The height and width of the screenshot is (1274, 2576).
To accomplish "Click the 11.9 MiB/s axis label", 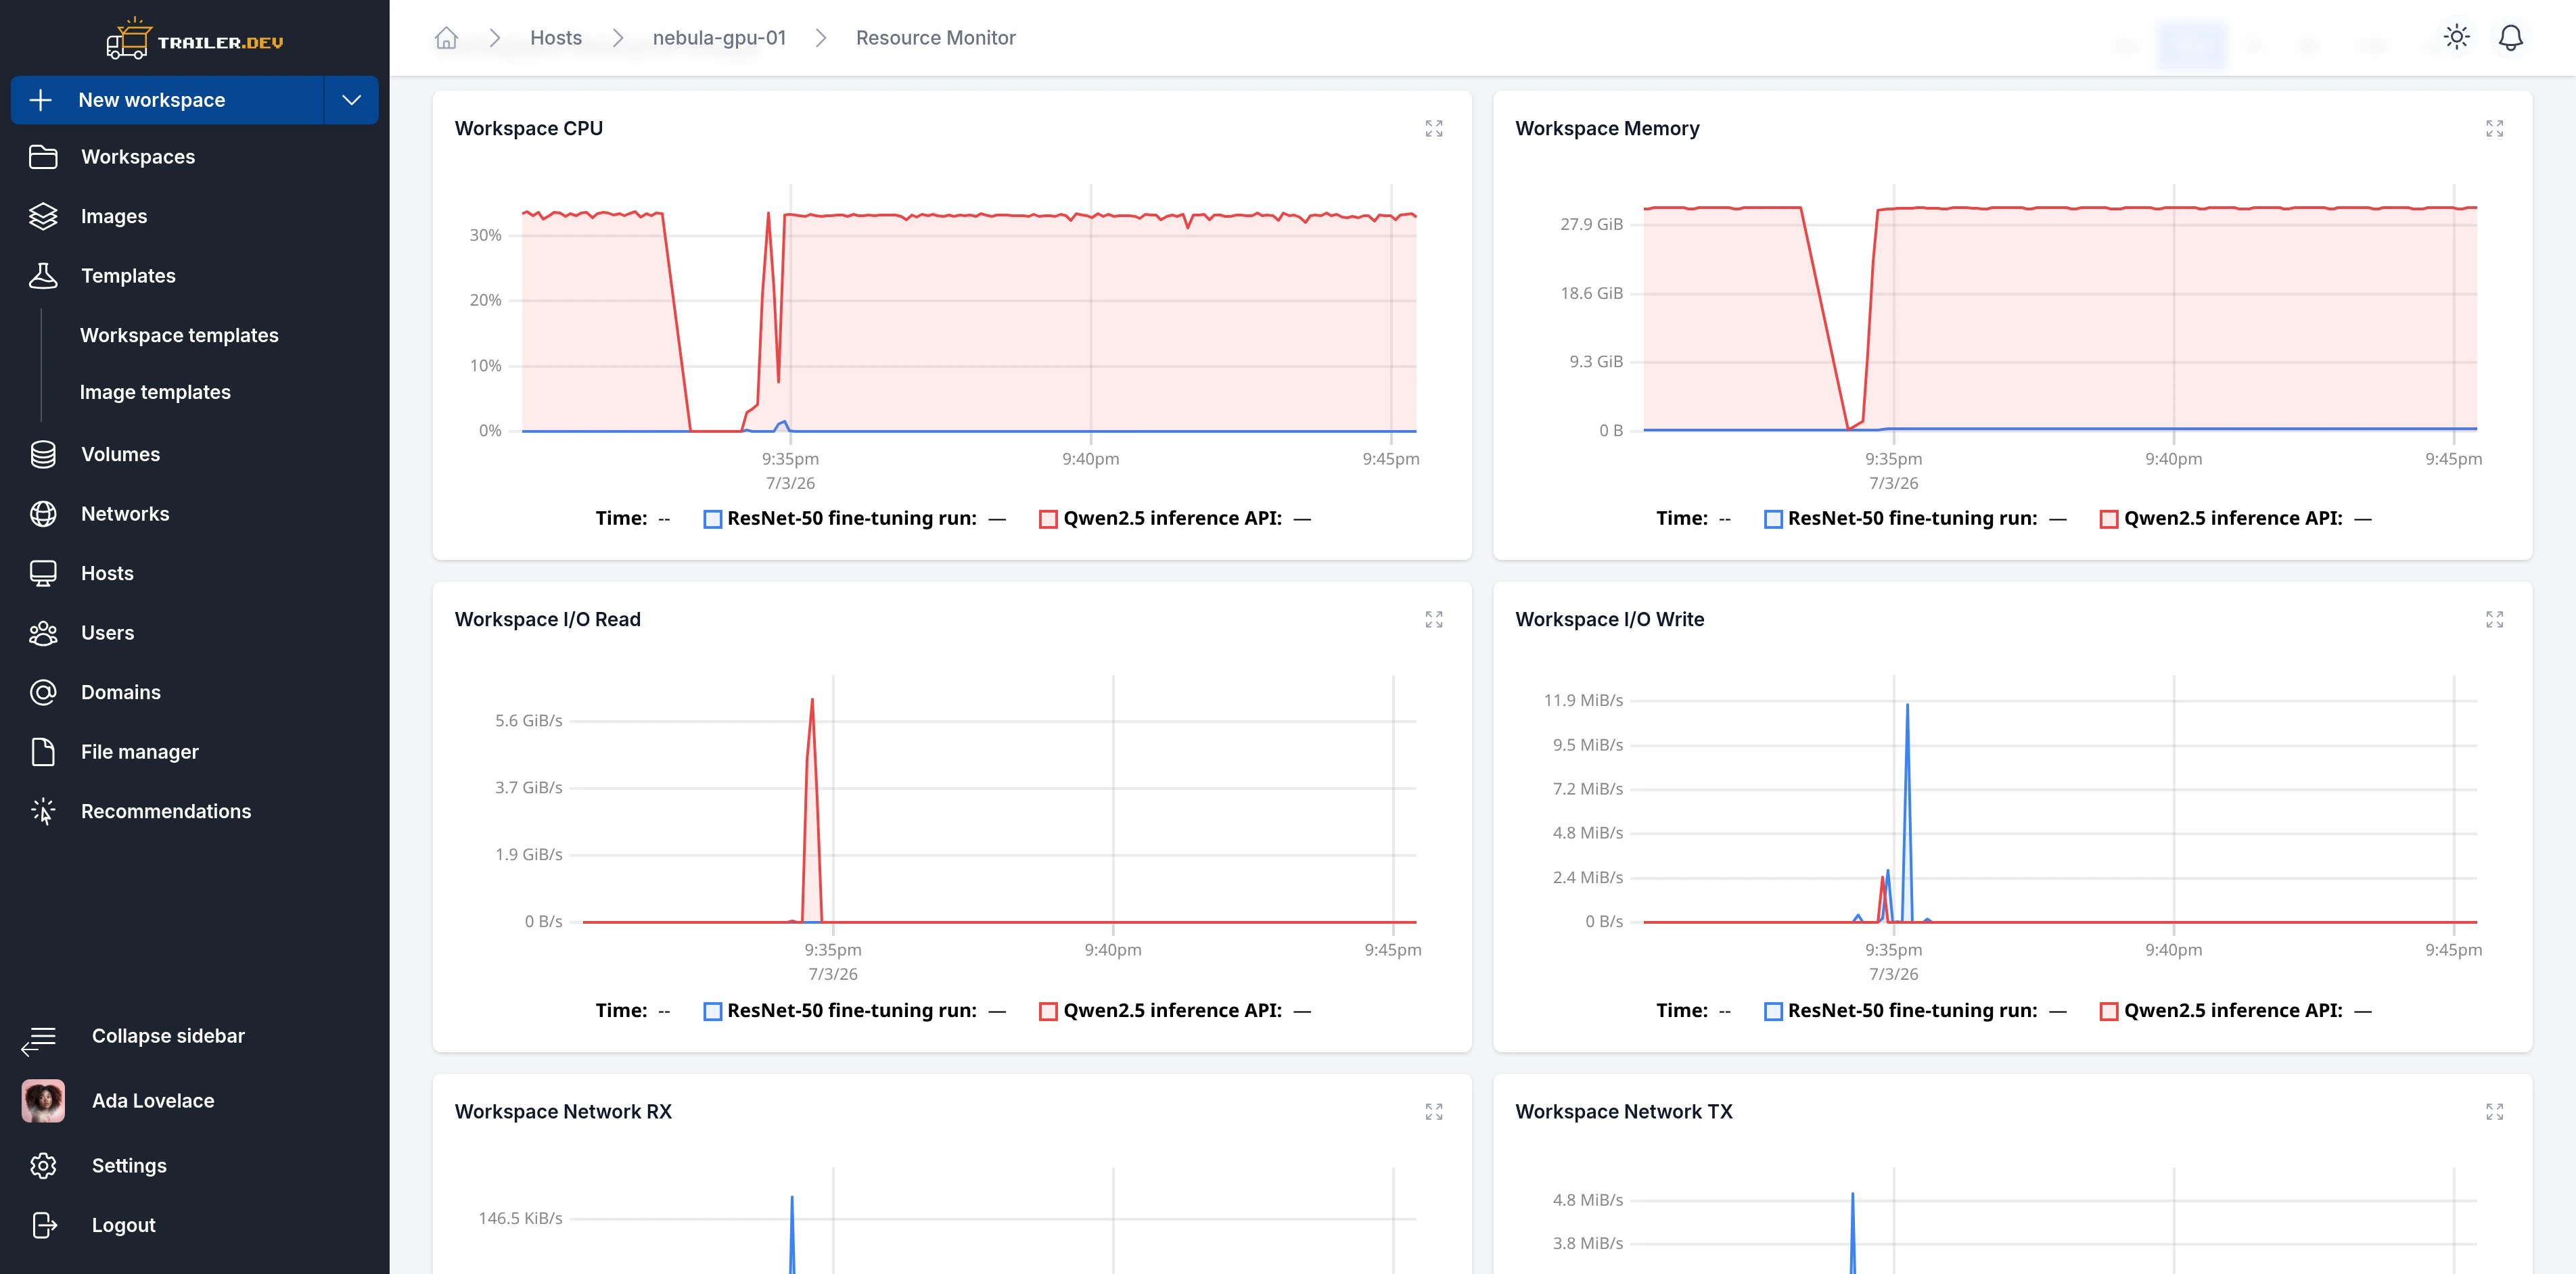I will tap(1583, 700).
